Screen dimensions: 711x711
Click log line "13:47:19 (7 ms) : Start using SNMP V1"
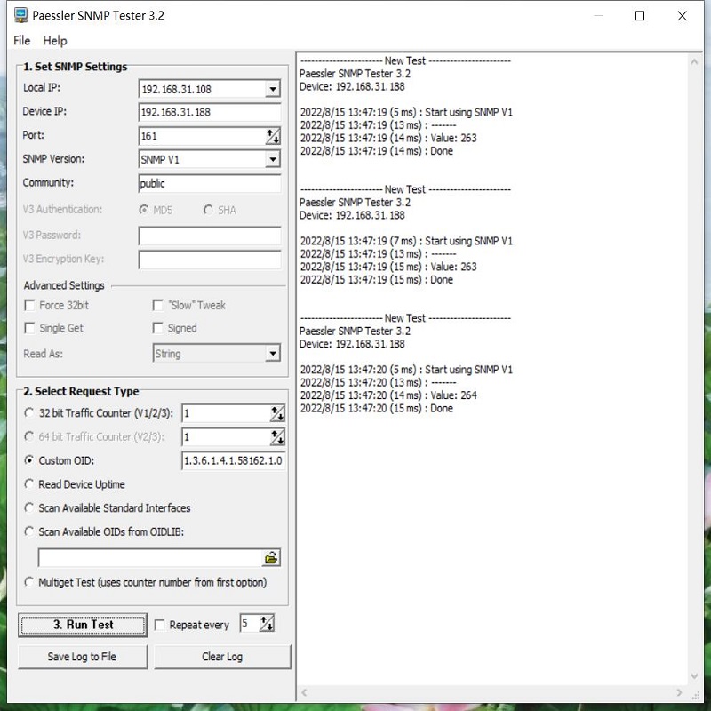click(406, 241)
